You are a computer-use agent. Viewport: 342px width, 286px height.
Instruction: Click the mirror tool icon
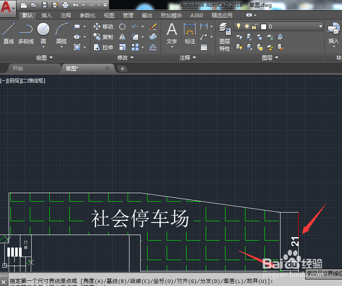tap(122, 37)
